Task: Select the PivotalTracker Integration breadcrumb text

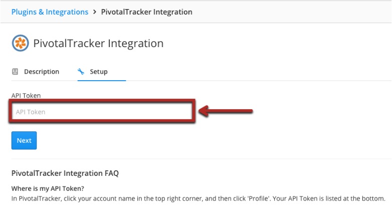Action: tap(146, 12)
